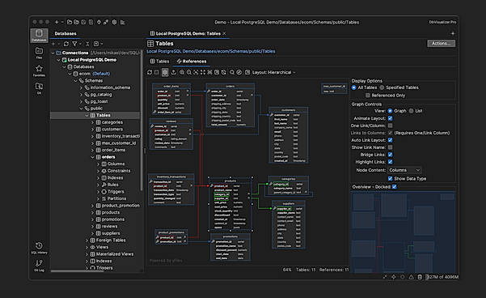This screenshot has width=486, height=298.
Task: Select List view radio button
Action: pyautogui.click(x=411, y=111)
